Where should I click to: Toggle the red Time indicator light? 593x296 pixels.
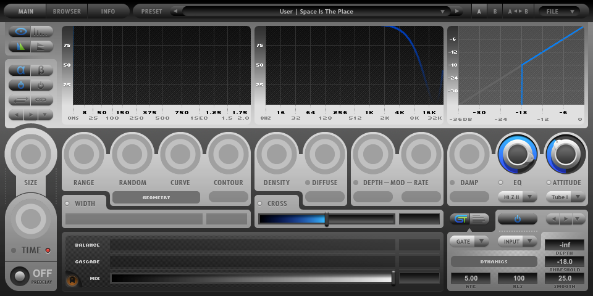48,250
